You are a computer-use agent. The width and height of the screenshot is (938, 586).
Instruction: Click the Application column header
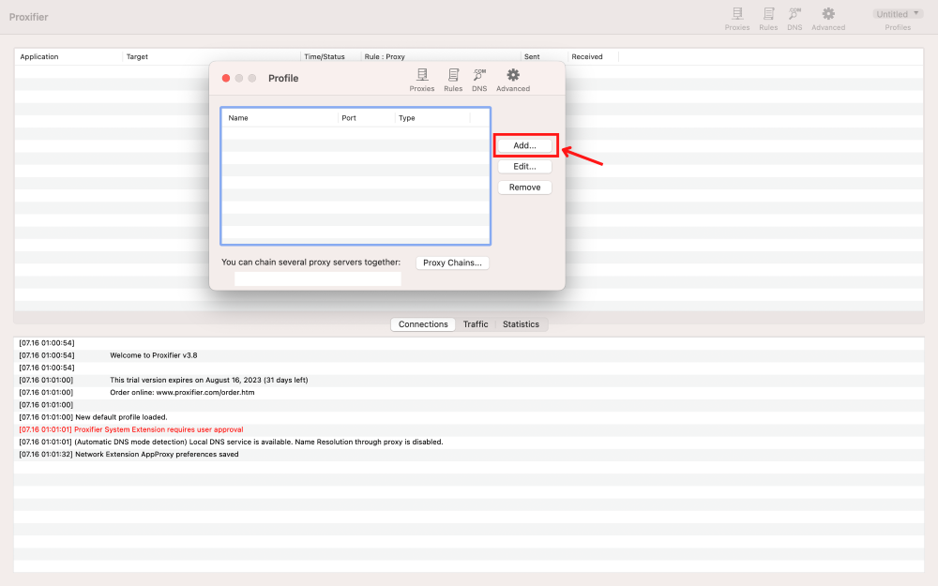(68, 57)
